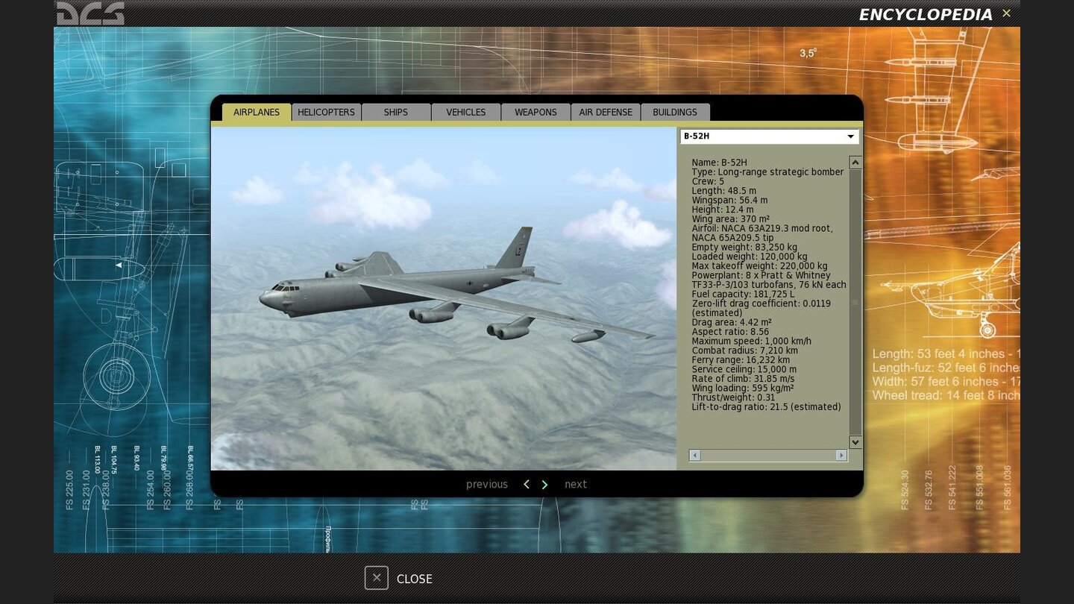This screenshot has width=1074, height=604.
Task: Click 'Max takeoff weight: 220,000 kg' text
Action: click(759, 266)
